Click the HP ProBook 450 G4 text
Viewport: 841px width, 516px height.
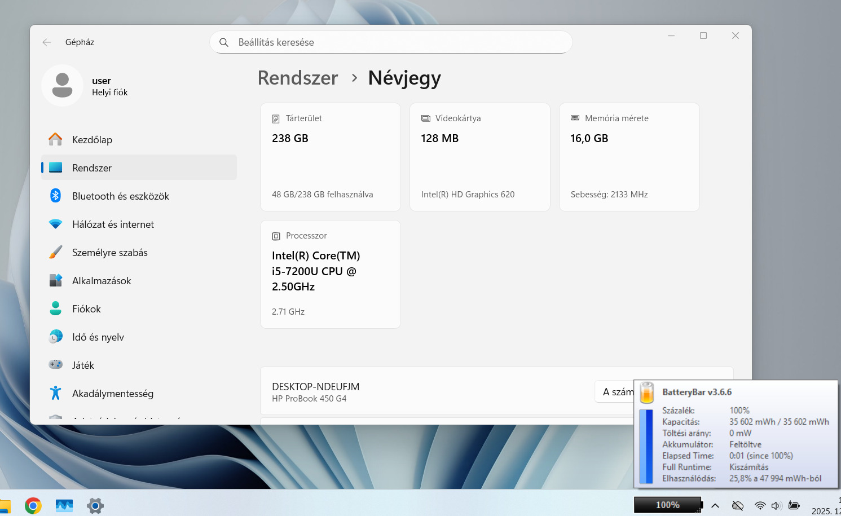point(309,399)
